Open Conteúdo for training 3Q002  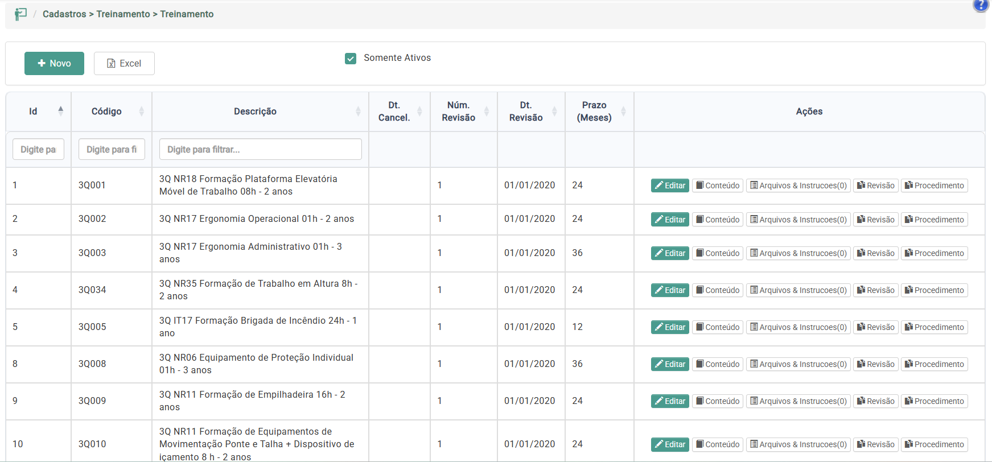[717, 220]
